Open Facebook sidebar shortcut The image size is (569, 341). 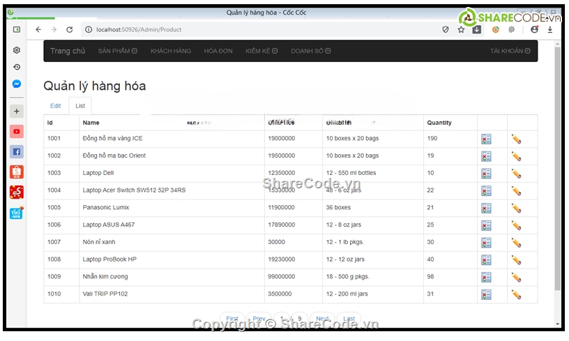tap(17, 151)
